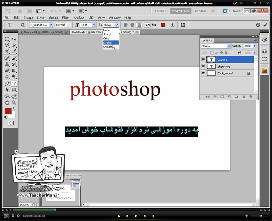Viewport: 272px width, 221px height.
Task: Choose Crisp anti-aliasing option
Action: (111, 38)
